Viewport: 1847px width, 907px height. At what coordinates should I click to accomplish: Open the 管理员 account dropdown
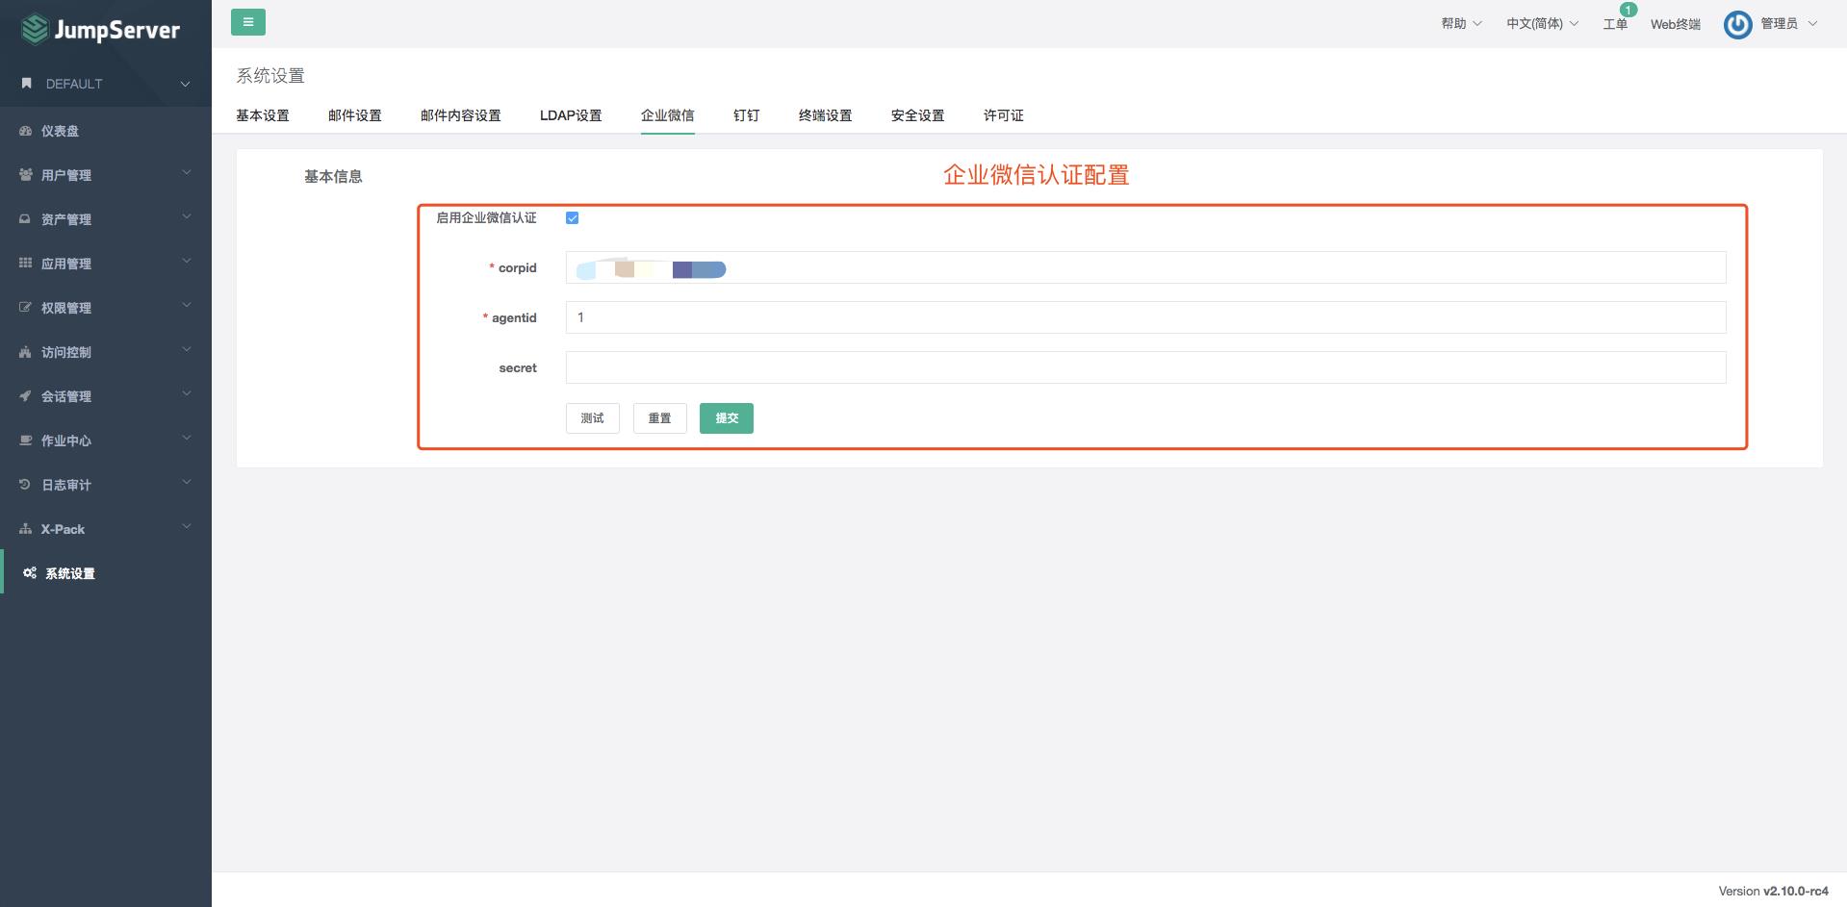1788,24
